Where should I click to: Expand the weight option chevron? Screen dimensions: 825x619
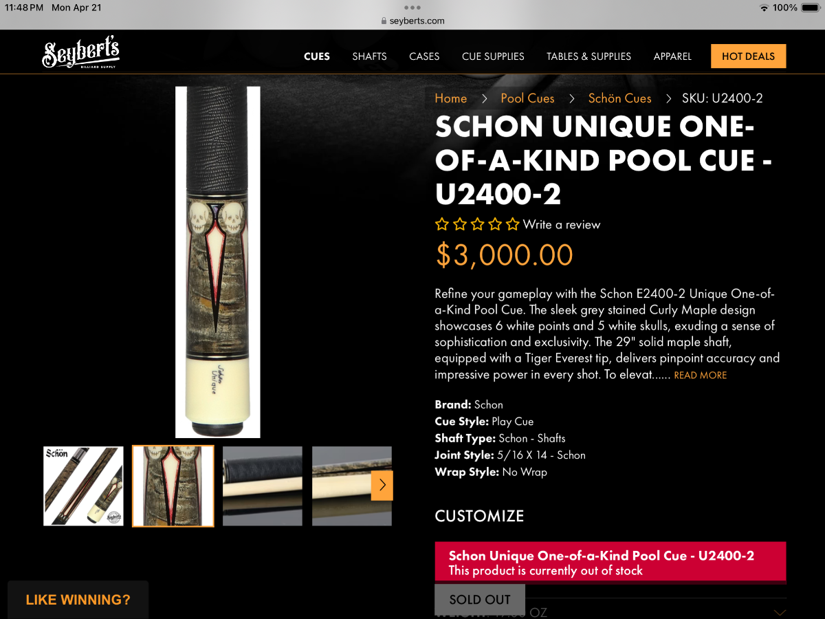(780, 612)
